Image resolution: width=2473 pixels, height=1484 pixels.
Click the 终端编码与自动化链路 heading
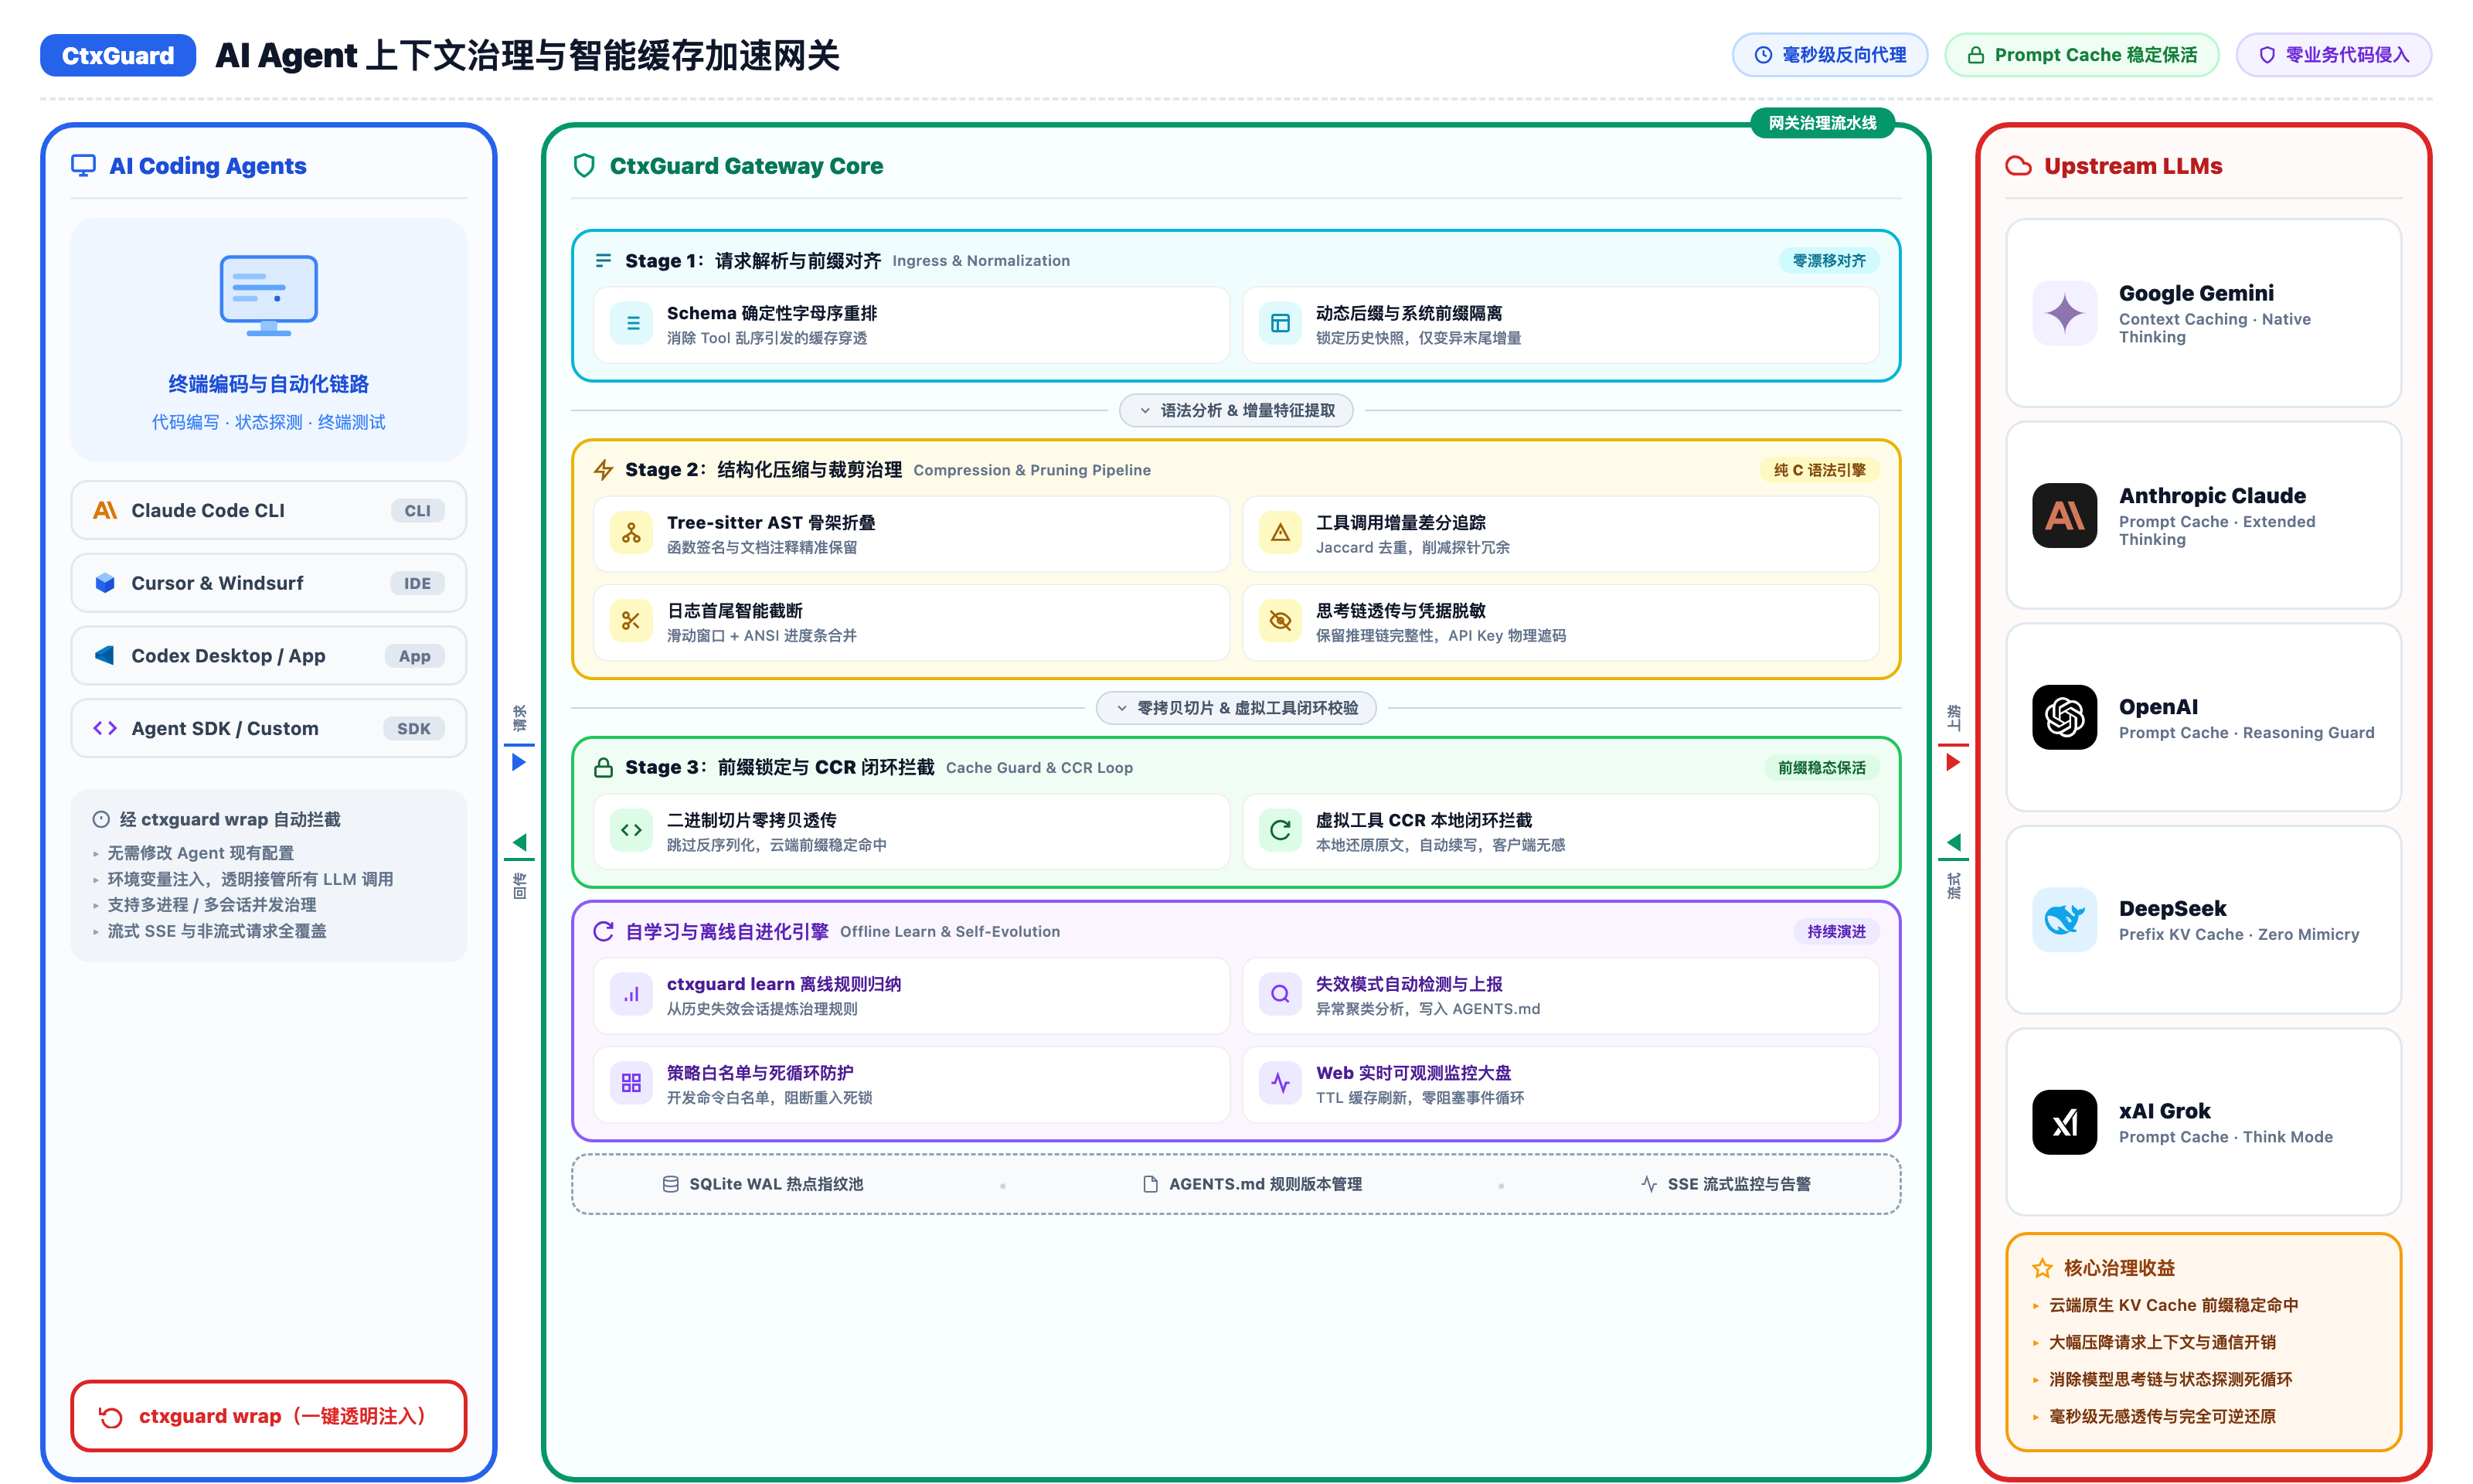tap(268, 384)
